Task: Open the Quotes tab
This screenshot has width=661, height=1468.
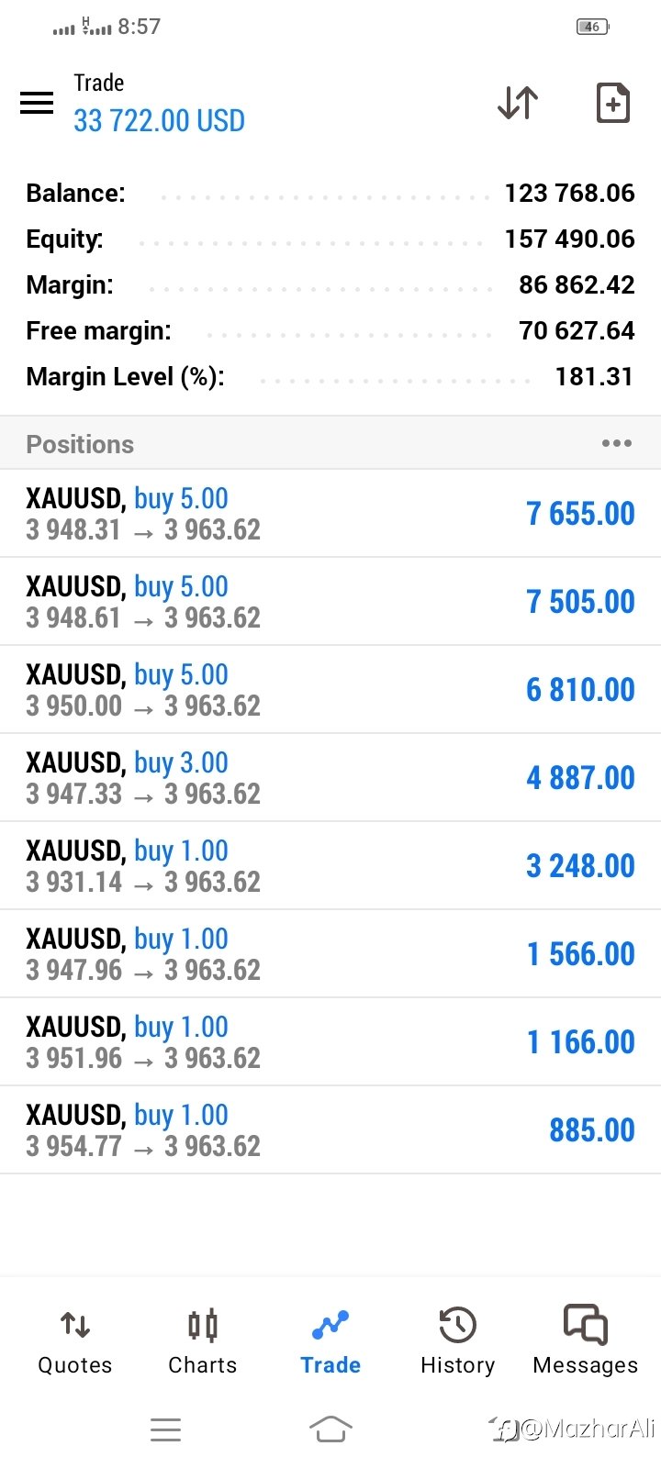Action: click(x=75, y=1341)
